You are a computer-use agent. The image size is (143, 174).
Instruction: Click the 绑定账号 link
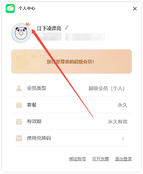point(78,159)
